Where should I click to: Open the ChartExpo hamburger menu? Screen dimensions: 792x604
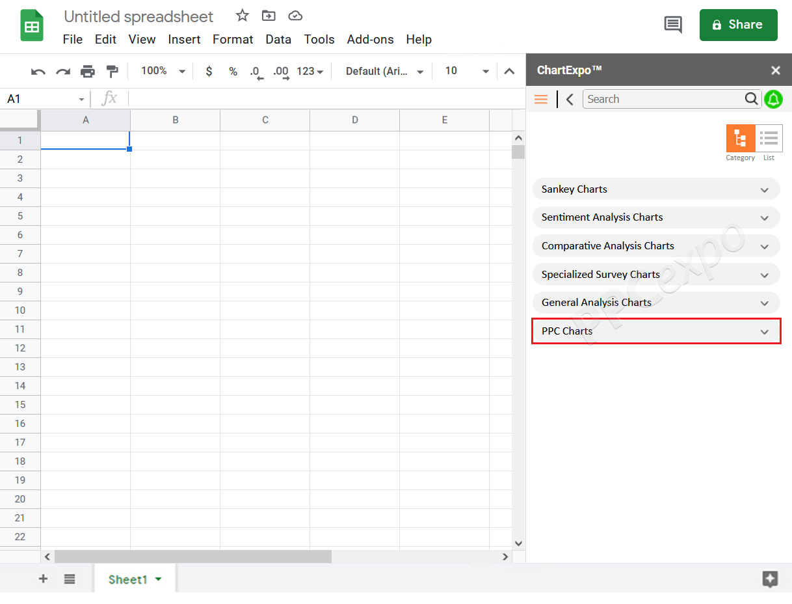pyautogui.click(x=540, y=99)
